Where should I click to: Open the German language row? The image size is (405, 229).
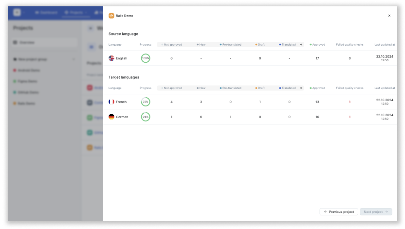pos(250,117)
